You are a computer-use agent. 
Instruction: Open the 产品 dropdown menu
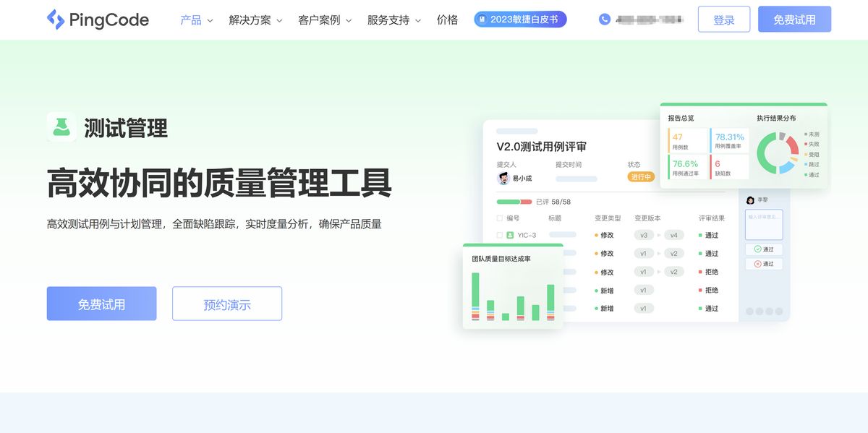[x=192, y=20]
